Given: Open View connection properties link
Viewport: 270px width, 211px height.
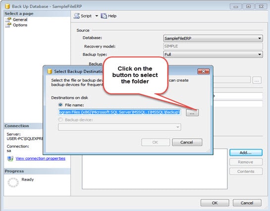Looking at the screenshot, I should pos(41,158).
